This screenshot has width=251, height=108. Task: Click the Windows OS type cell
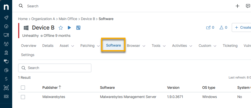click(x=210, y=97)
